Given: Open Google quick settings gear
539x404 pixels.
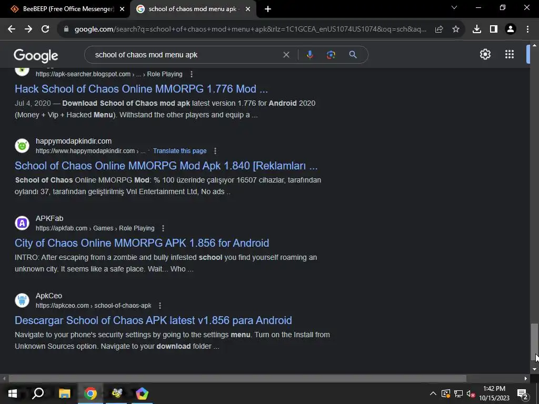Looking at the screenshot, I should pos(485,54).
